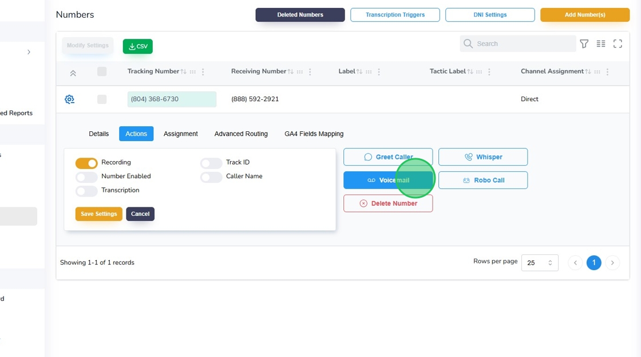Open the Assignment tab
This screenshot has width=641, height=357.
point(181,134)
